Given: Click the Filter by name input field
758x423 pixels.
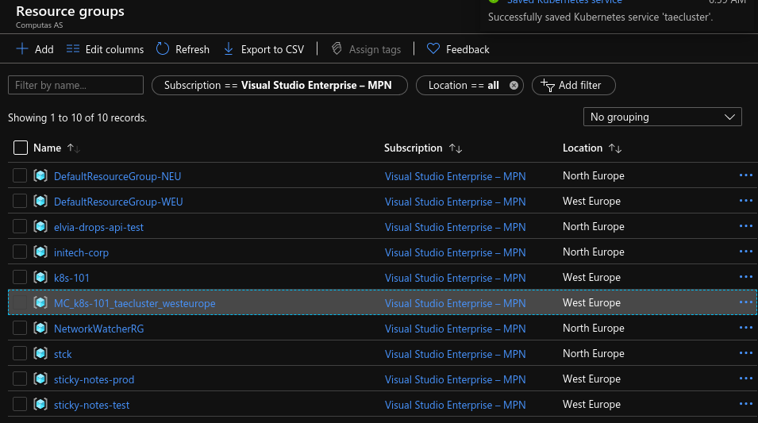Looking at the screenshot, I should point(75,86).
